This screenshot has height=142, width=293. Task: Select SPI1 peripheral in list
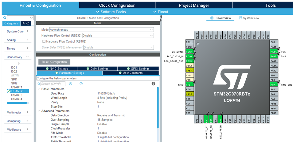[x=14, y=79]
